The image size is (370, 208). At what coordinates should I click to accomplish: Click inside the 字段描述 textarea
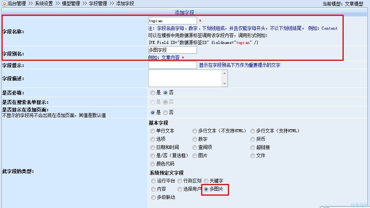(x=185, y=78)
